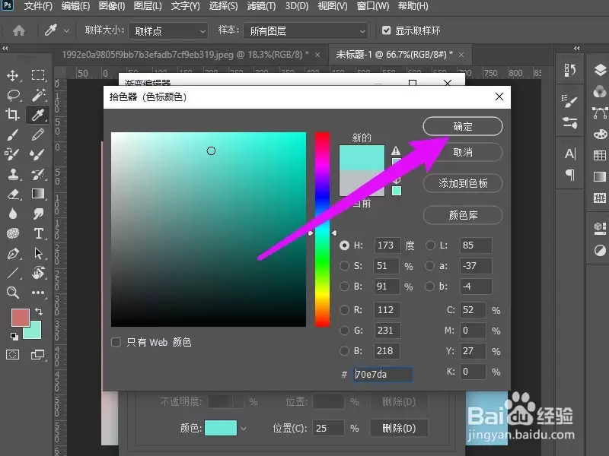609x456 pixels.
Task: Select the H hue radio button
Action: coord(344,245)
